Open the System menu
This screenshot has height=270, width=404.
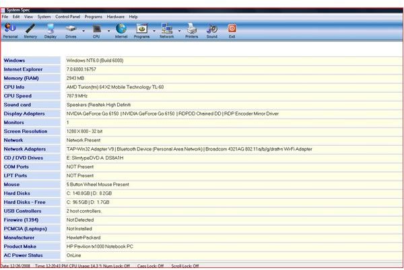44,17
